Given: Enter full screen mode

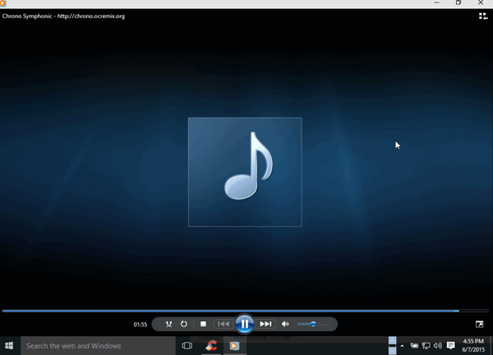Looking at the screenshot, I should (480, 325).
